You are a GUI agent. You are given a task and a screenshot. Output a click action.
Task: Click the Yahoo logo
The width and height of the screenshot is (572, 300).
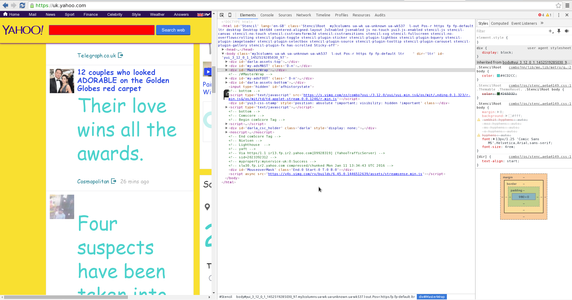(x=23, y=30)
